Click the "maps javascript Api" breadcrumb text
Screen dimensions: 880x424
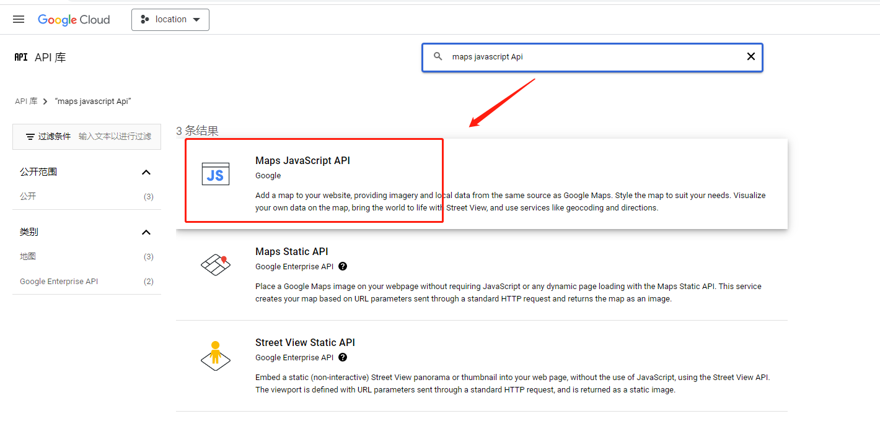pos(93,101)
